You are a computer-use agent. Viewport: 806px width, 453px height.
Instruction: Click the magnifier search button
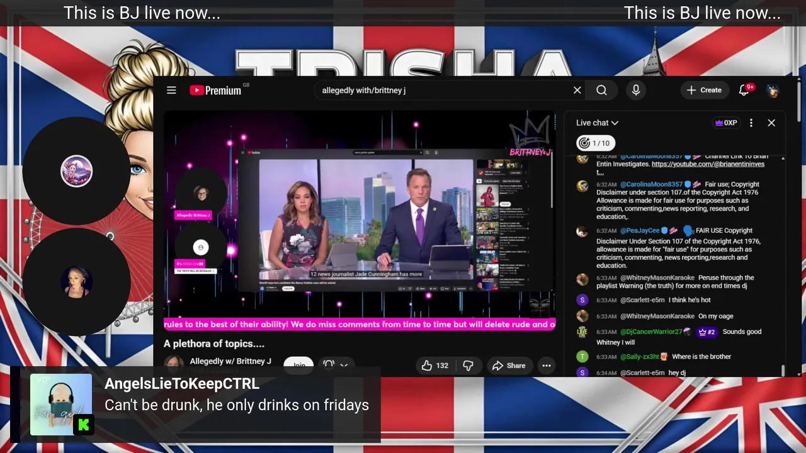pos(601,90)
